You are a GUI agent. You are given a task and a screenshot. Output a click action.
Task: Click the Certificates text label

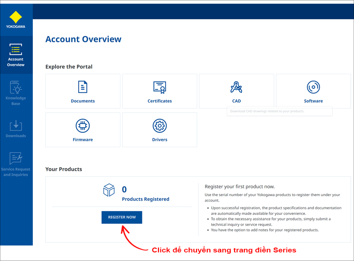coord(159,101)
